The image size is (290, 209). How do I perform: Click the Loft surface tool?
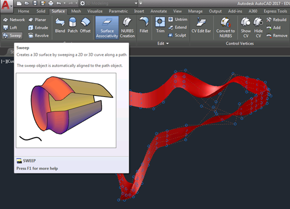(11, 28)
